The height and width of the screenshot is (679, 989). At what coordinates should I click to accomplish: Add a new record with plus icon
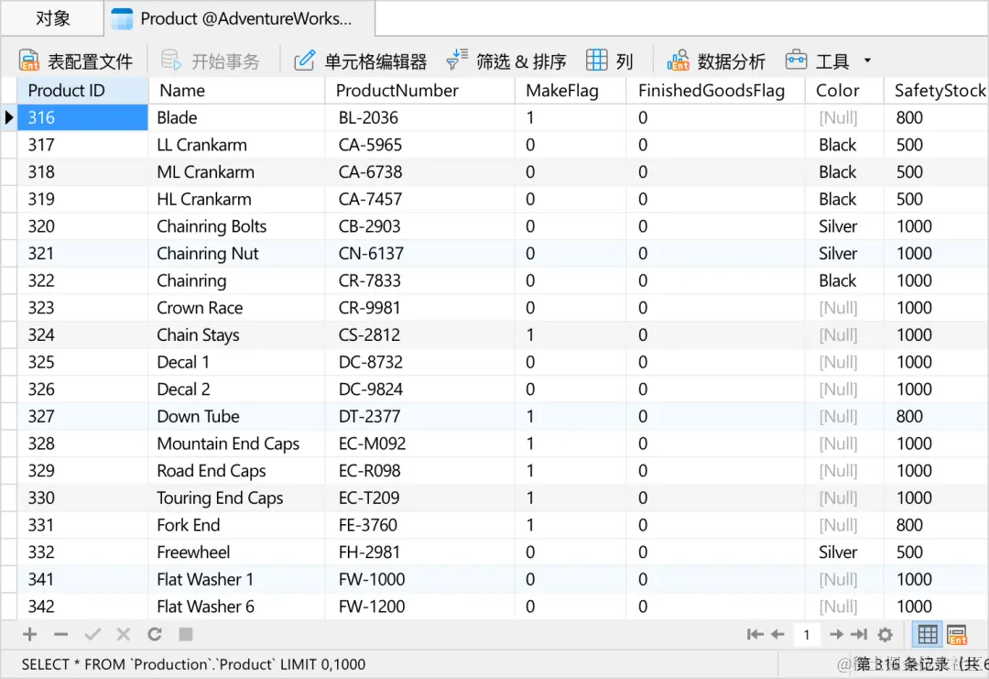click(x=29, y=634)
